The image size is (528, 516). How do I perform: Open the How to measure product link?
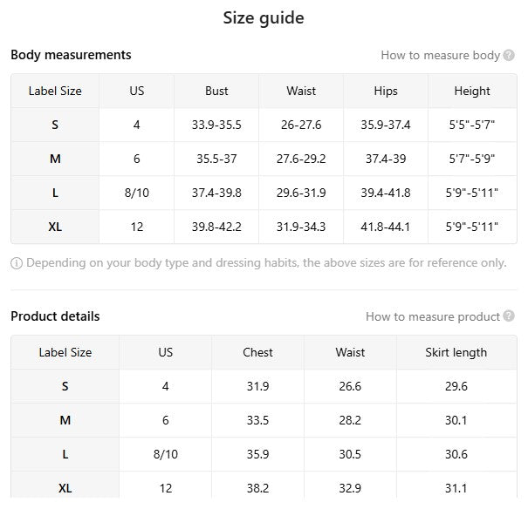pyautogui.click(x=432, y=316)
